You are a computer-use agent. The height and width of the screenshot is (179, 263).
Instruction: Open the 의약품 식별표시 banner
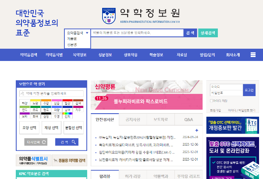[x=33, y=160]
